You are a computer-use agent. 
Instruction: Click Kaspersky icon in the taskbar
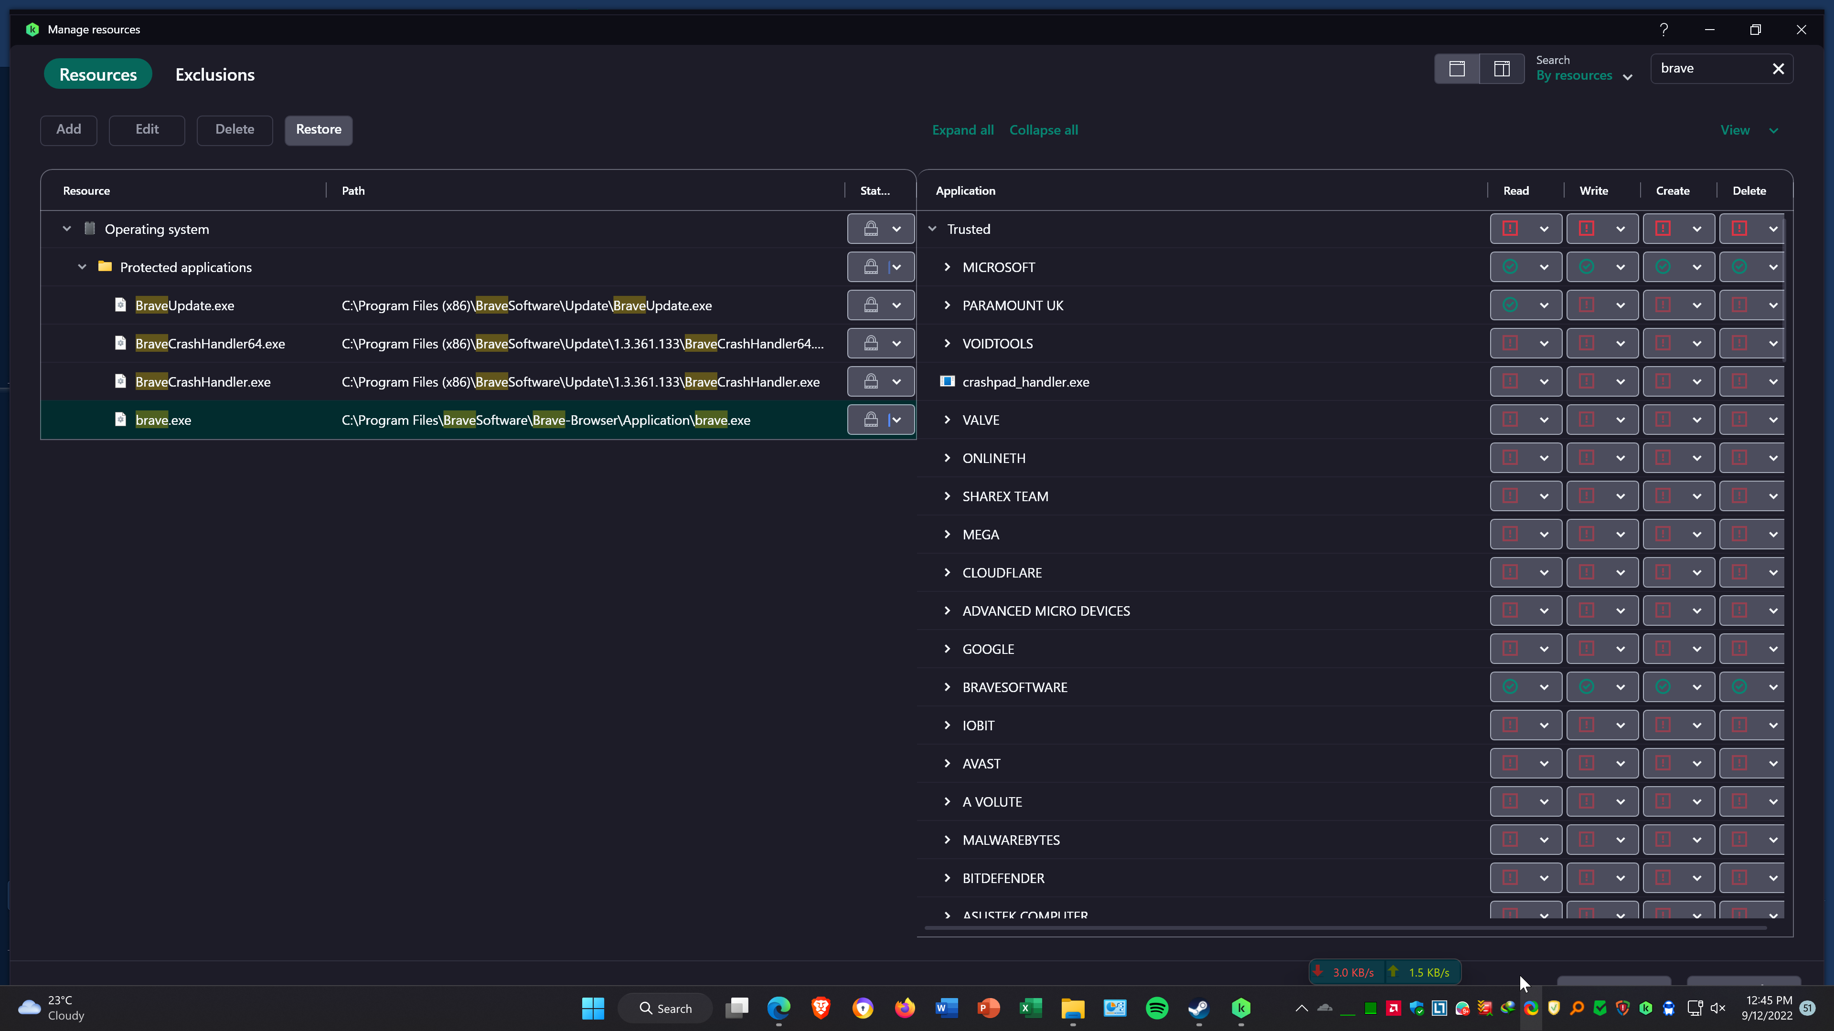[1241, 1008]
